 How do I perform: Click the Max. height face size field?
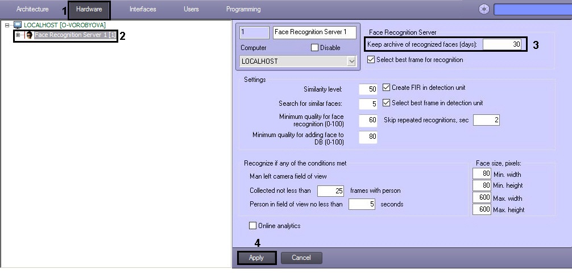[482, 209]
